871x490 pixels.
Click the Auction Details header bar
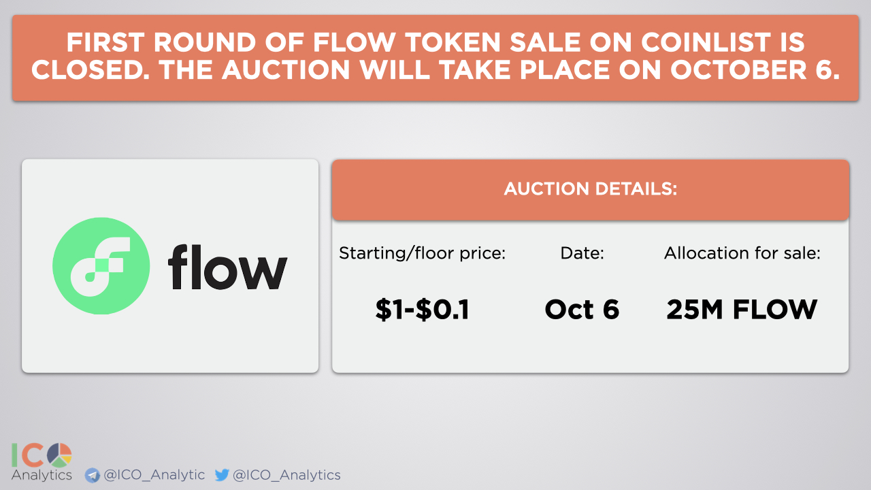tap(590, 190)
